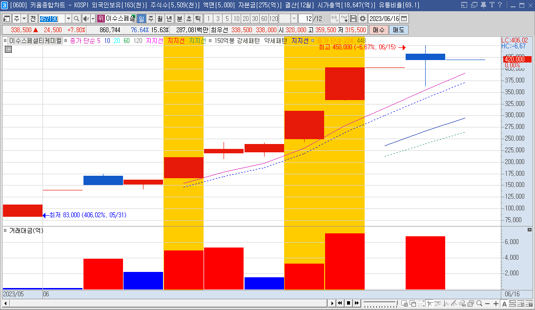Image resolution: width=535 pixels, height=310 pixels.
Task: Click the help question mark icon
Action: (x=499, y=5)
